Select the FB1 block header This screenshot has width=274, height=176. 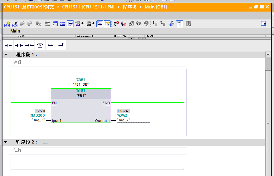pyautogui.click(x=81, y=93)
